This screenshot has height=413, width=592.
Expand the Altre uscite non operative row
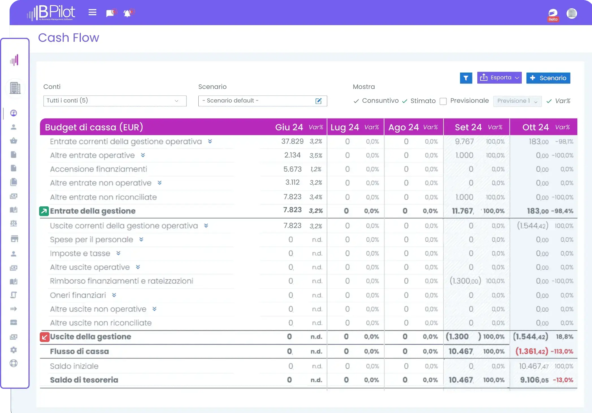pos(155,309)
